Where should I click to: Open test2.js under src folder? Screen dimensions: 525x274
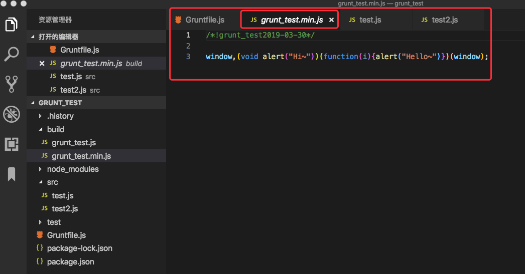[x=96, y=208]
